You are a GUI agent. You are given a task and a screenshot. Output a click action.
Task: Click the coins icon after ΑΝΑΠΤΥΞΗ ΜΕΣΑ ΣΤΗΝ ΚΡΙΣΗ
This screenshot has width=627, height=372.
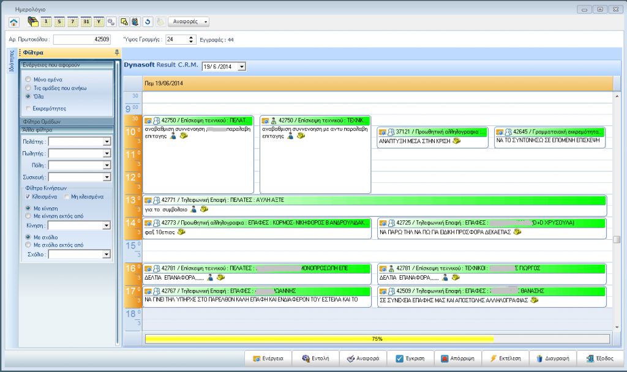click(x=456, y=141)
